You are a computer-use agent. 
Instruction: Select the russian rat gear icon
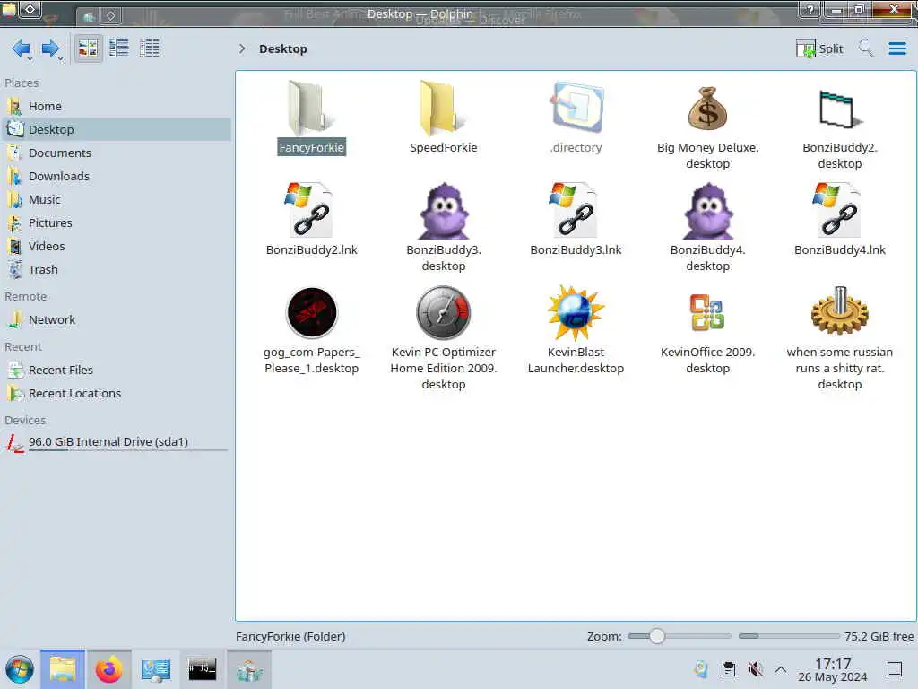pos(840,310)
